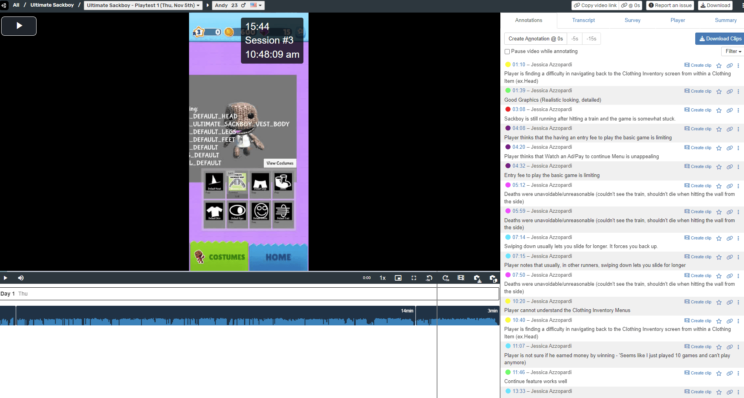
Task: Click the Day 1 Thu timeline bar
Action: tap(250, 294)
